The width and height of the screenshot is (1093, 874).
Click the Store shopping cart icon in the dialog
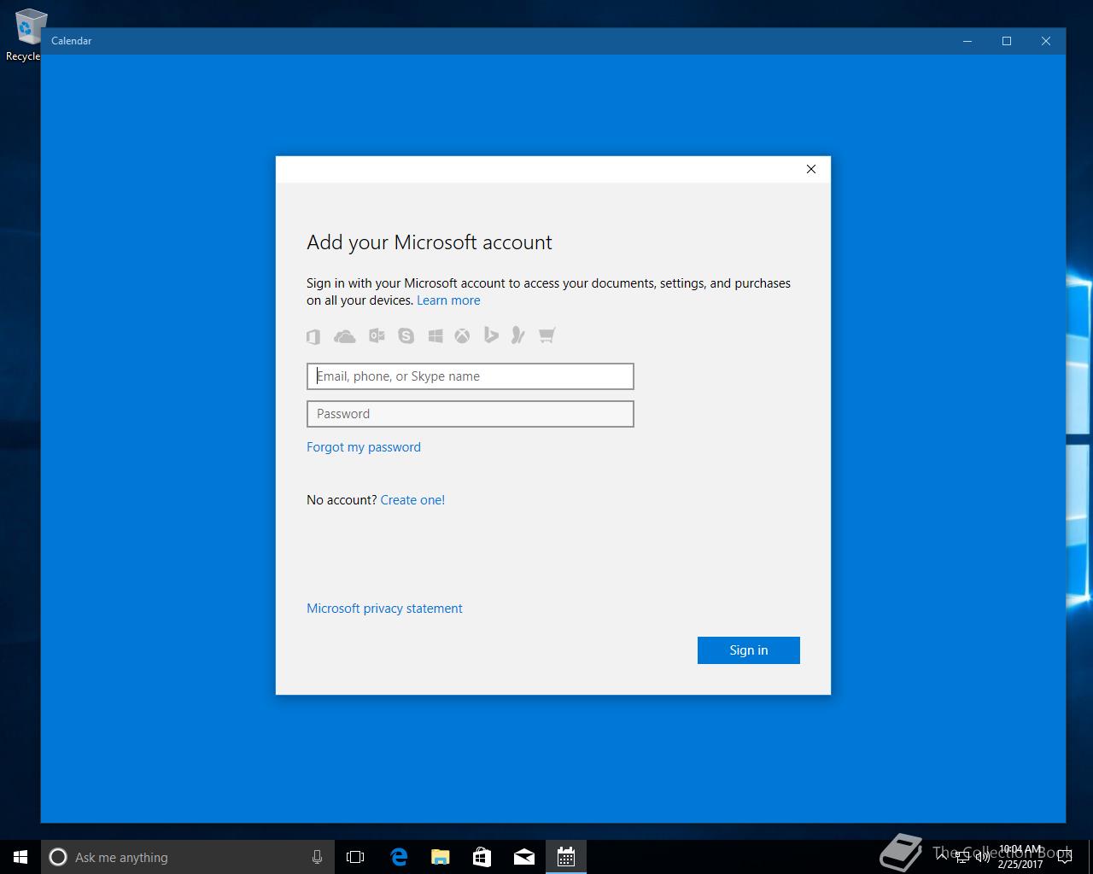[547, 335]
